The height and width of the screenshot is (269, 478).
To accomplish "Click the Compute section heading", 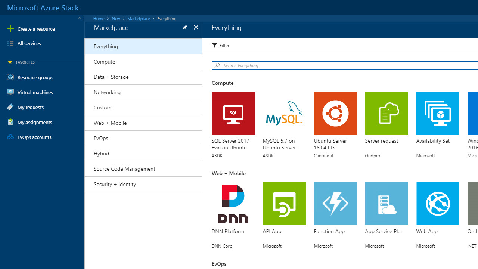I will [x=223, y=83].
